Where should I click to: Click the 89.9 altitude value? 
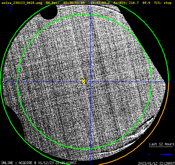coord(146,3)
